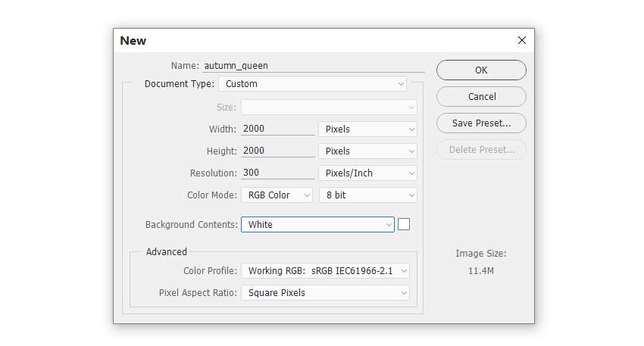The width and height of the screenshot is (644, 346).
Task: Open the Pixels/Inch resolution units dropdown
Action: coord(368,173)
